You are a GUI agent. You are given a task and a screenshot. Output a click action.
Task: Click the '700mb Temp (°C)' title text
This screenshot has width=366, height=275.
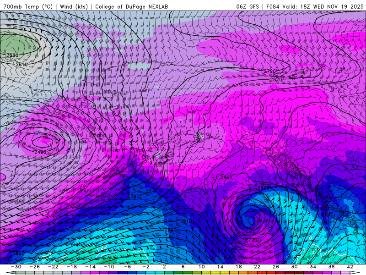28,6
